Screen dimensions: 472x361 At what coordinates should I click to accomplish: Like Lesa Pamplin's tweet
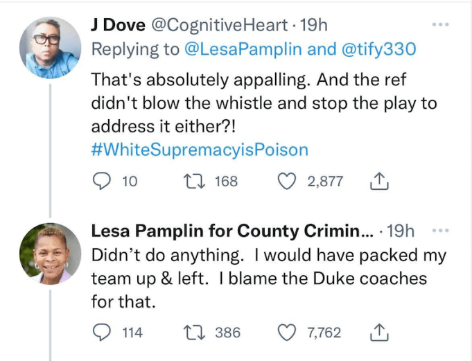(286, 333)
